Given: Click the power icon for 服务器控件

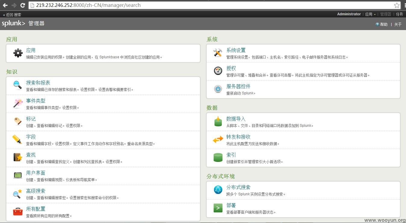Looking at the screenshot, I should coord(218,89).
